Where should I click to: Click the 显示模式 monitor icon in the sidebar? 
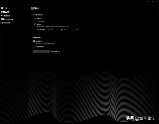(2, 23)
